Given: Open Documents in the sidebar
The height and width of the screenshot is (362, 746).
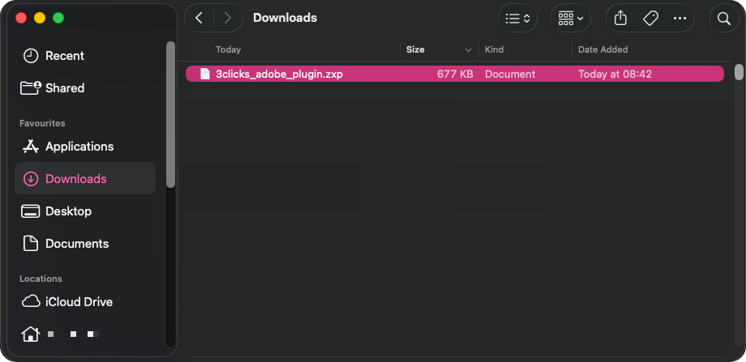Looking at the screenshot, I should point(86,243).
